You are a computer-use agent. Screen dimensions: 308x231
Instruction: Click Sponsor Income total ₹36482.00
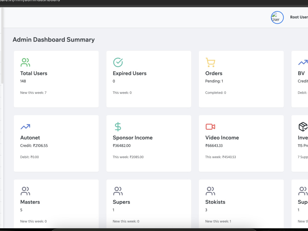tap(122, 146)
